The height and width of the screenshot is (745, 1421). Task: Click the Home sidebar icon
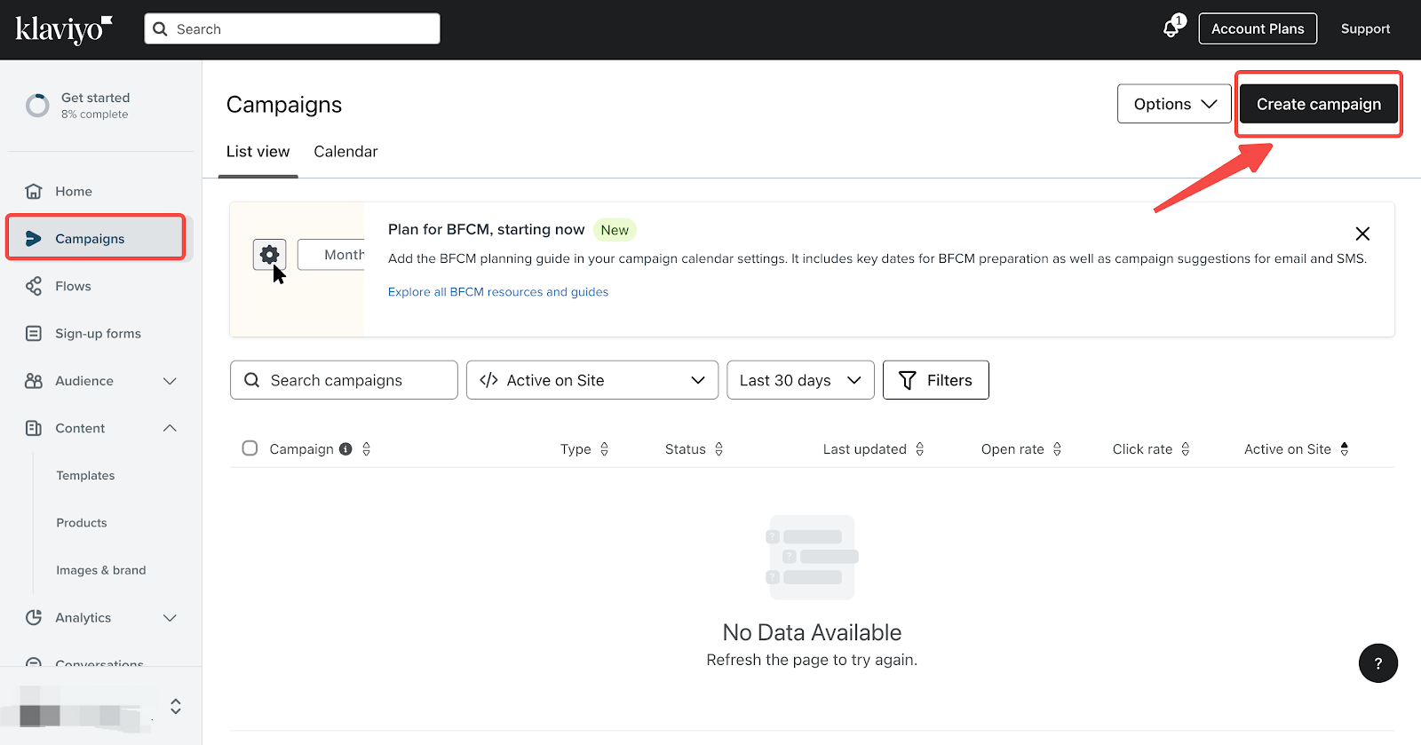pos(34,191)
